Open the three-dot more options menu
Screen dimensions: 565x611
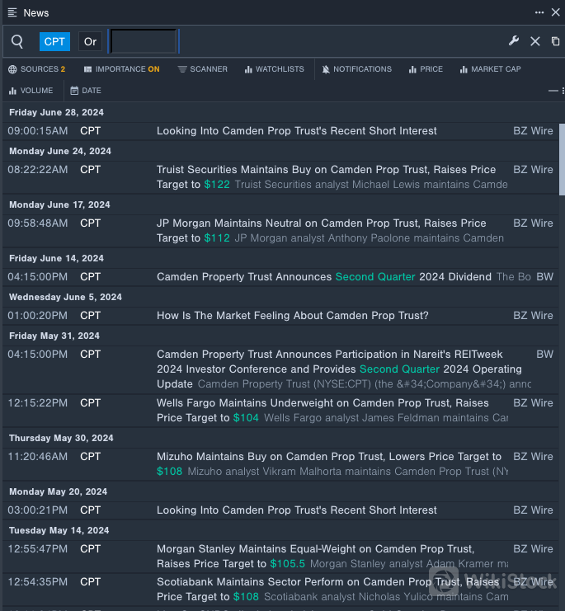click(x=539, y=12)
